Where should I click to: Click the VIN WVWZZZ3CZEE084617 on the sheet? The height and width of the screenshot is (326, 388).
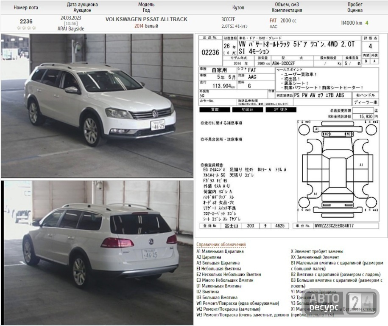(334, 226)
